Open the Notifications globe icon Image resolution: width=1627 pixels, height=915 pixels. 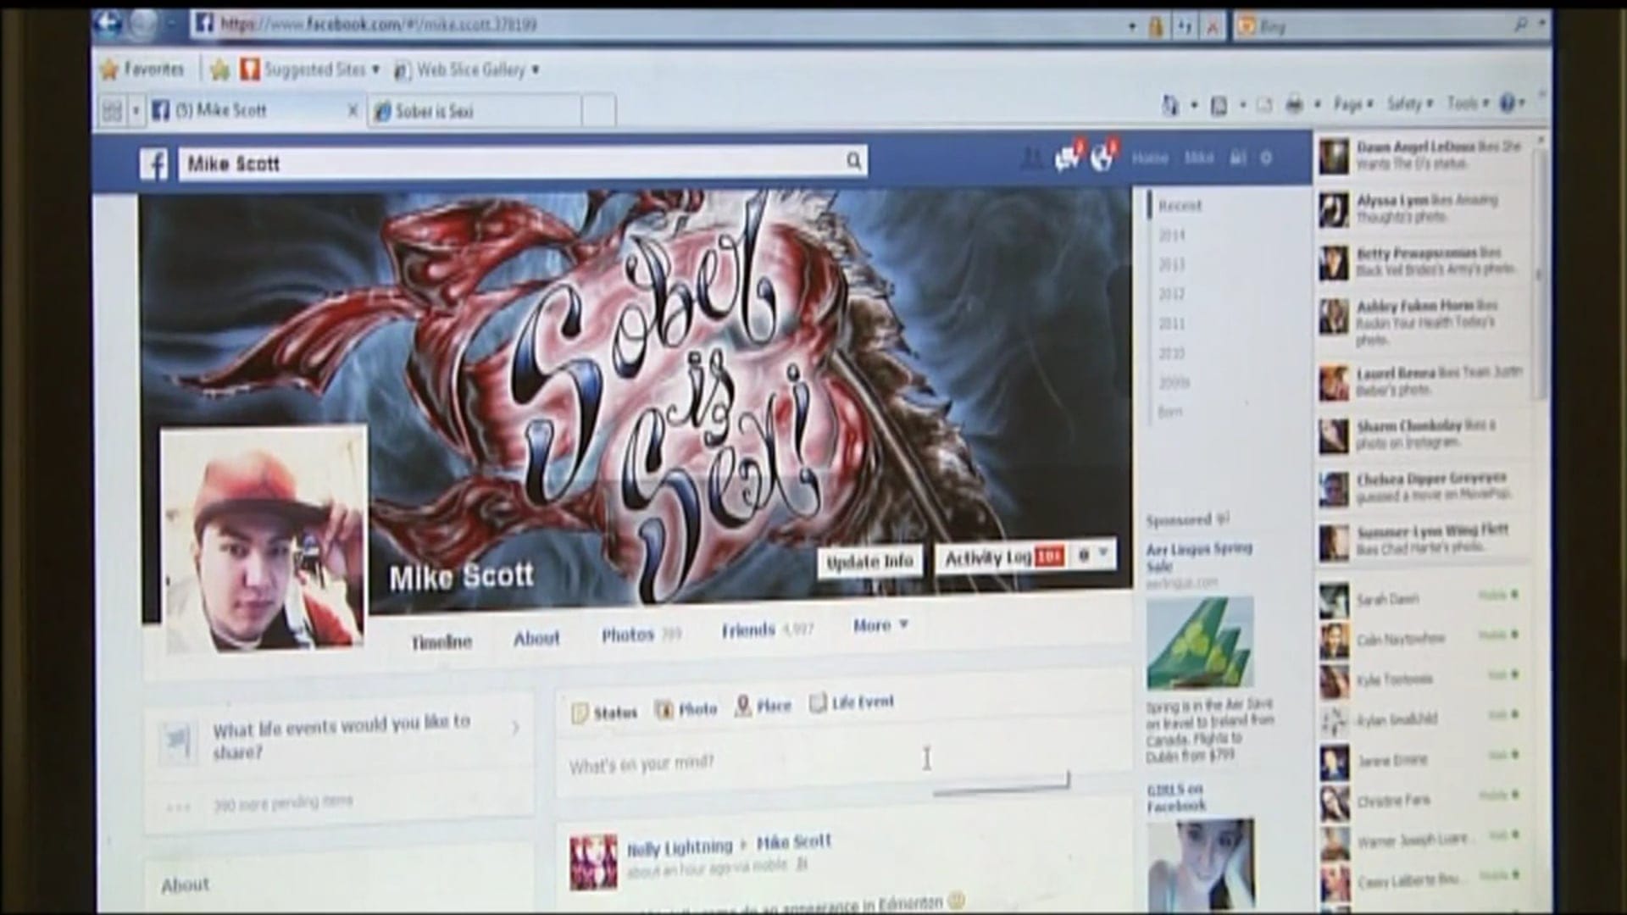point(1102,157)
